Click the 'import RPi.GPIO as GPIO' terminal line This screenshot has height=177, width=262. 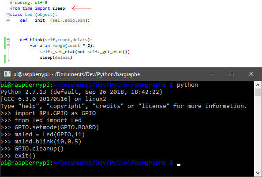[x=55, y=113]
